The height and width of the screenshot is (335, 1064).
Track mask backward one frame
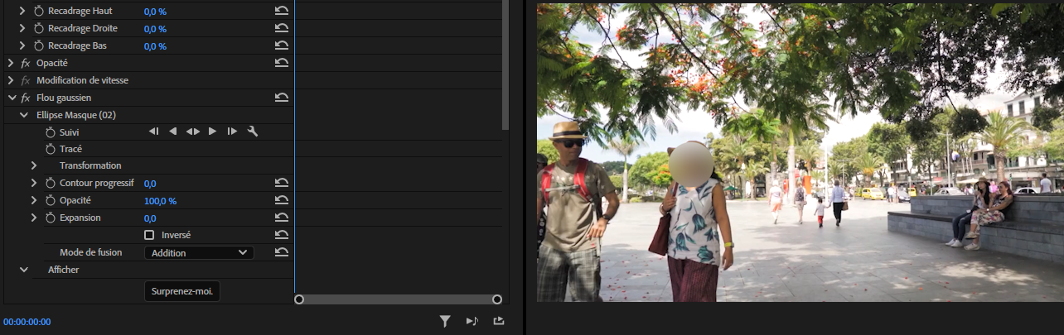coord(153,132)
